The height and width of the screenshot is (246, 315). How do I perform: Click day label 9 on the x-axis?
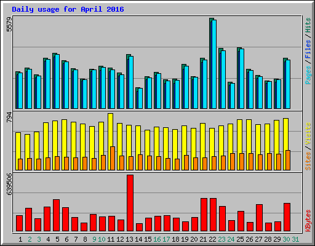(x=94, y=239)
